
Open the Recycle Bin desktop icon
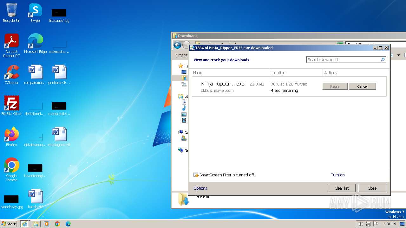[x=11, y=13]
